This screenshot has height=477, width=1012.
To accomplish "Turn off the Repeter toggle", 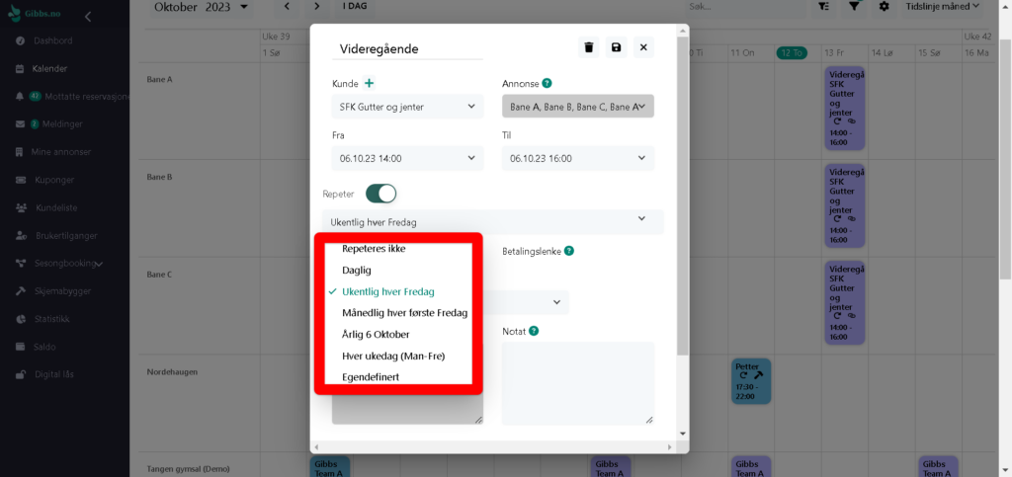I will point(380,194).
